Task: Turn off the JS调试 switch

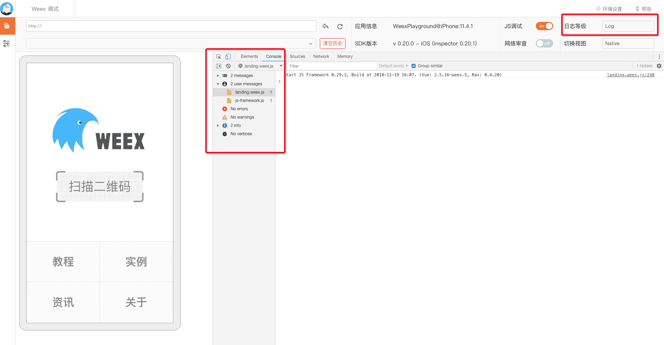Action: tap(544, 26)
